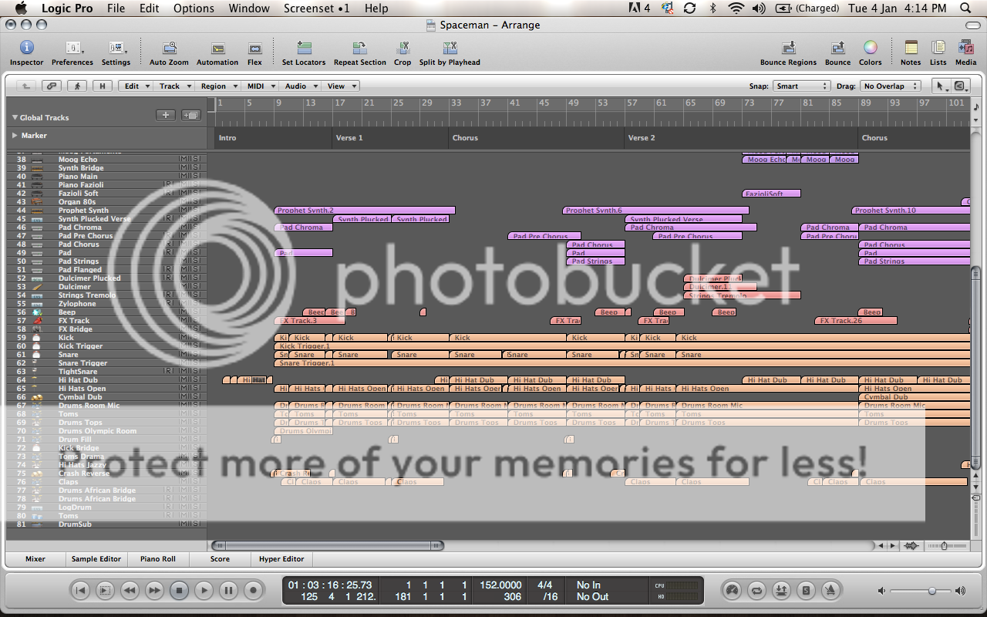Image resolution: width=987 pixels, height=617 pixels.
Task: Click the Organ 80s track icon
Action: pos(38,202)
